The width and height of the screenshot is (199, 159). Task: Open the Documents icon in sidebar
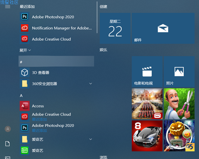coord(8,143)
